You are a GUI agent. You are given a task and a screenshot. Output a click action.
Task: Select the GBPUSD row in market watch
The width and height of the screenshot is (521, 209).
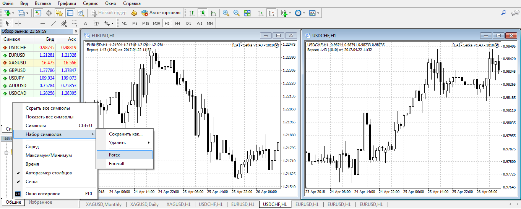coord(39,70)
